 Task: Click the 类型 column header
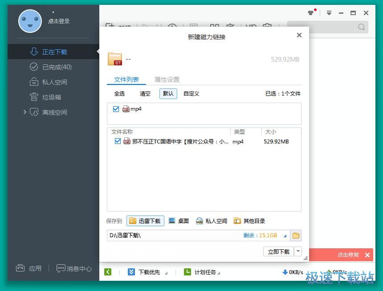(240, 132)
